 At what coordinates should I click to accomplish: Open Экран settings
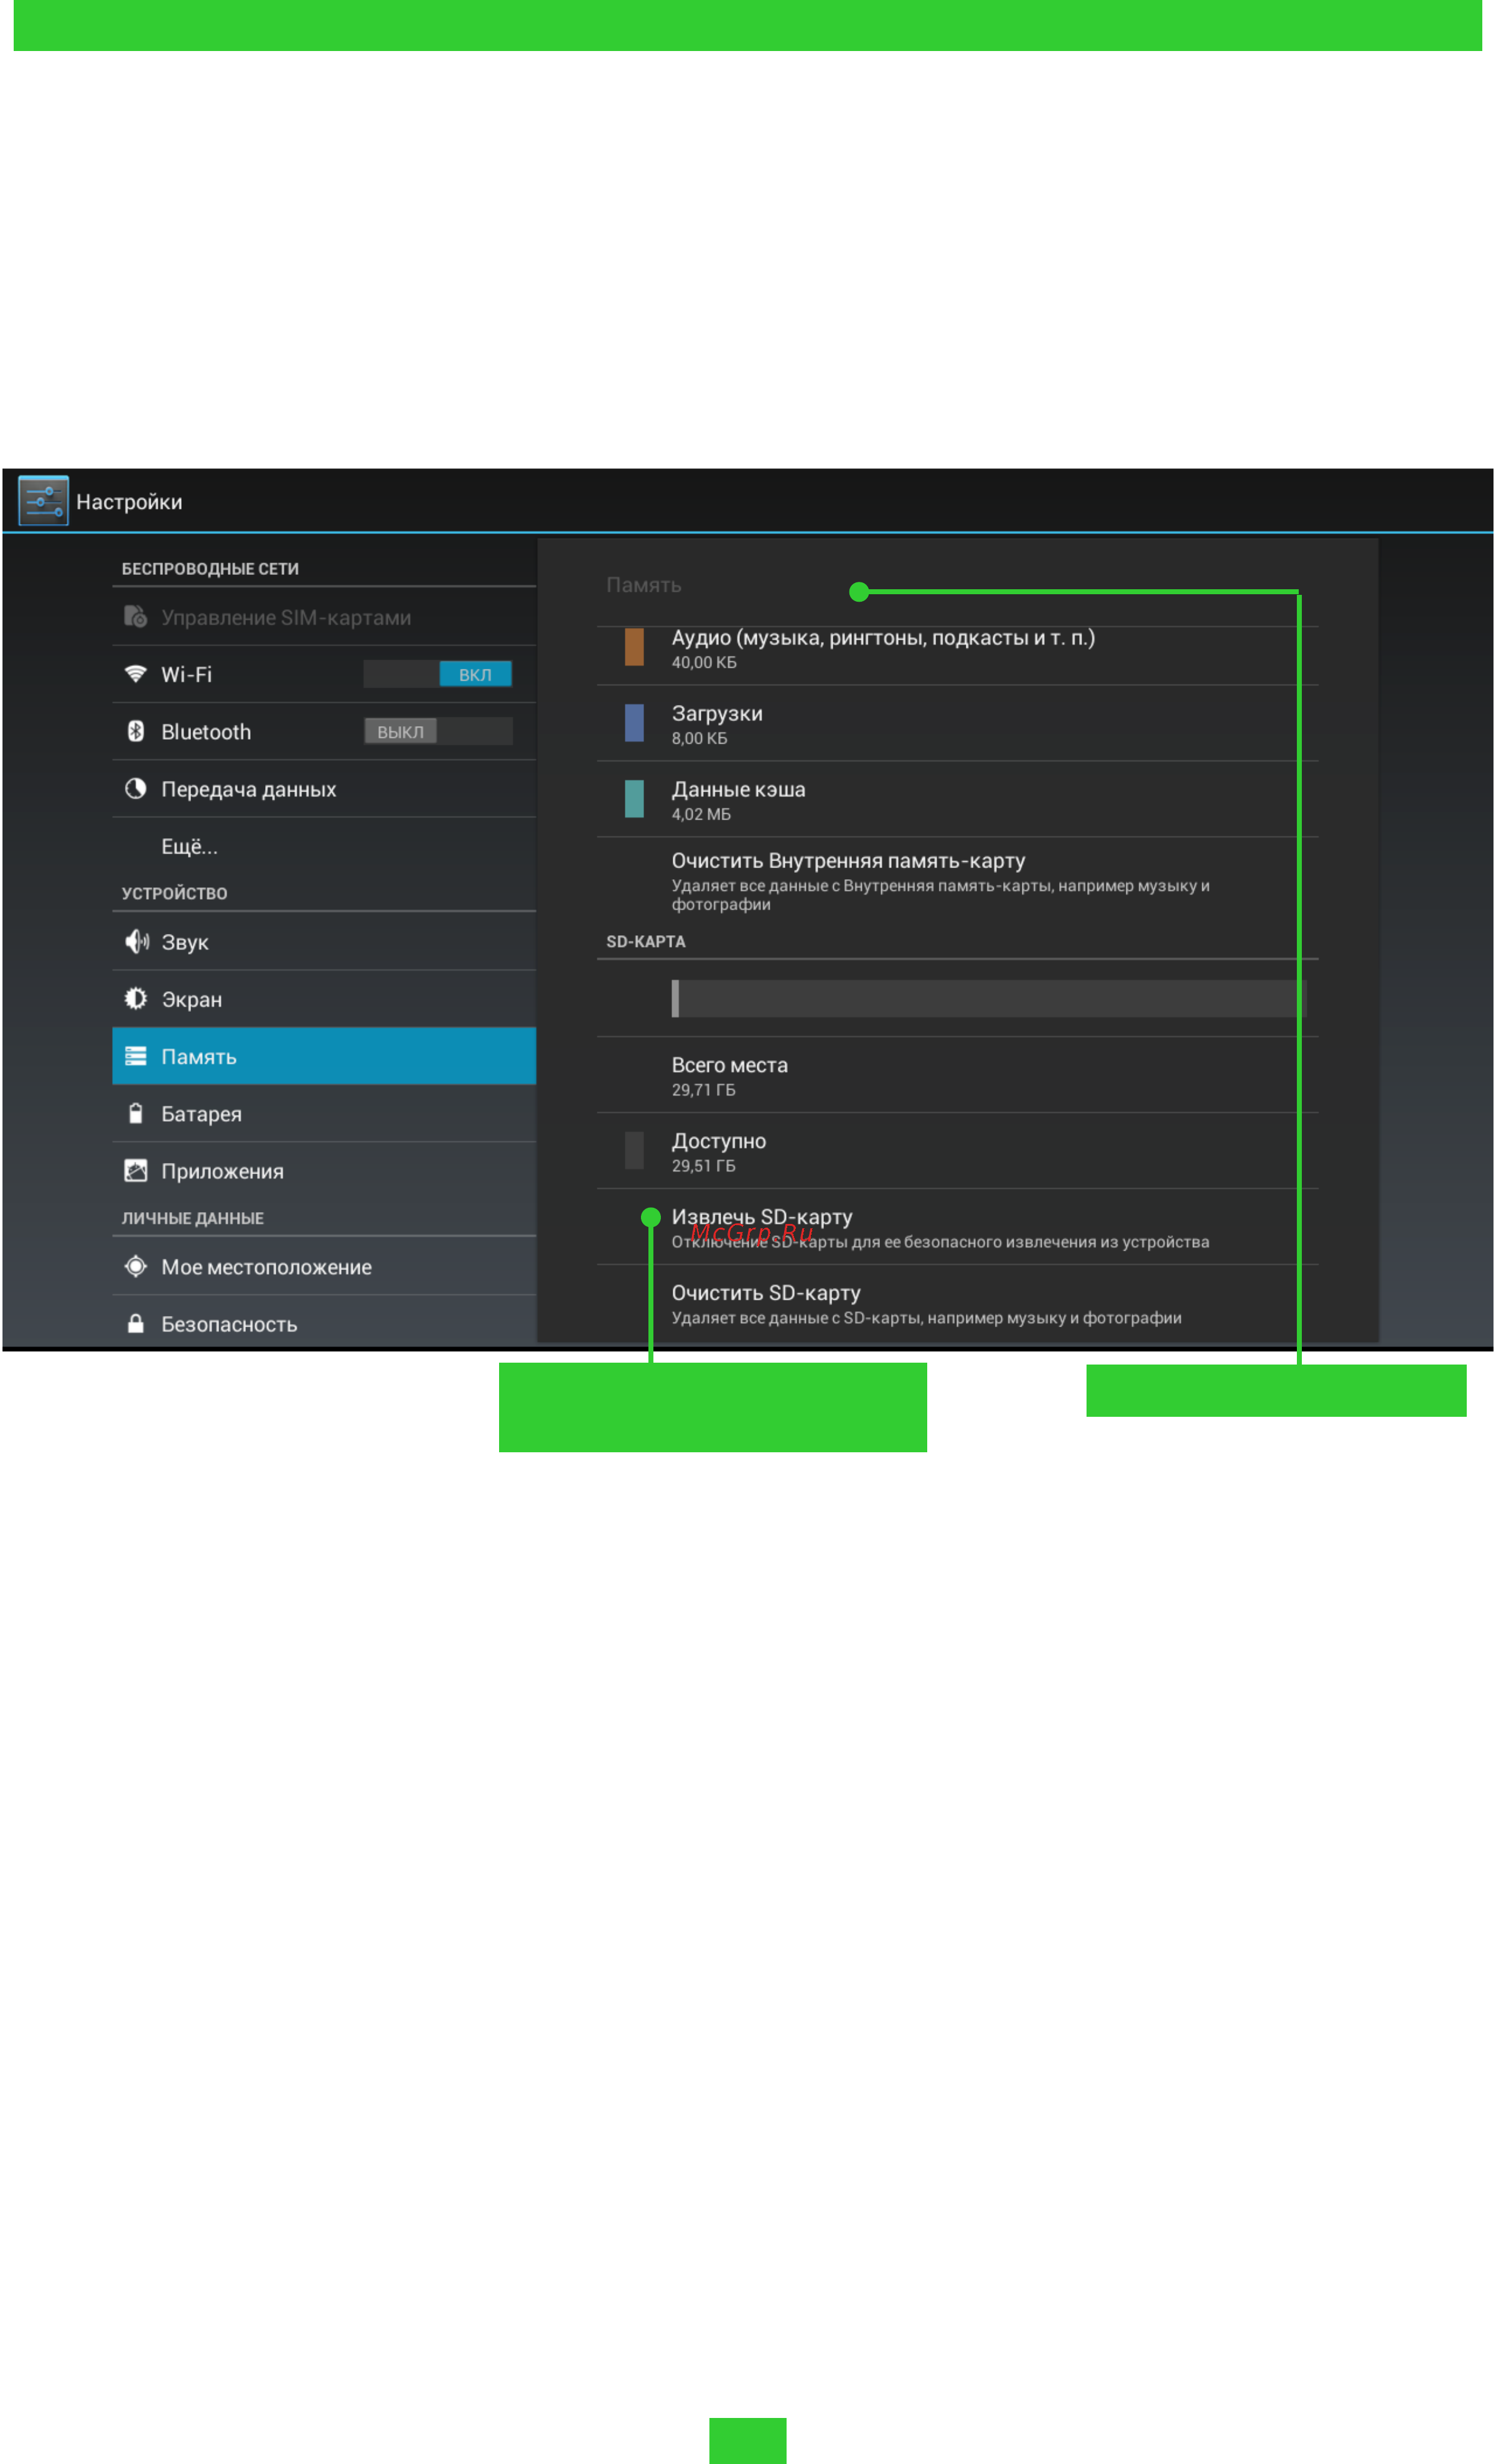point(324,999)
